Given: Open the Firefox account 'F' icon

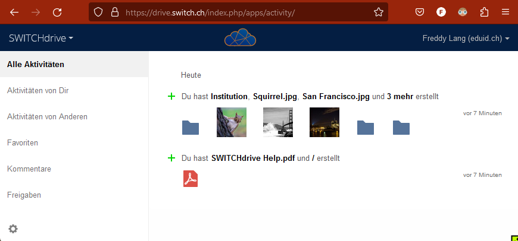Looking at the screenshot, I should coord(441,12).
